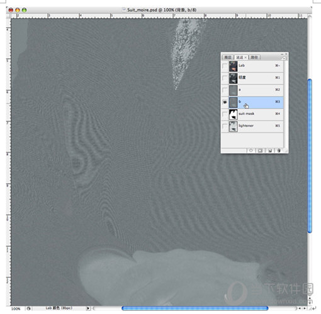Open the Channels panel flyout menu
Viewport: 321px width, 314px height.
pos(284,58)
